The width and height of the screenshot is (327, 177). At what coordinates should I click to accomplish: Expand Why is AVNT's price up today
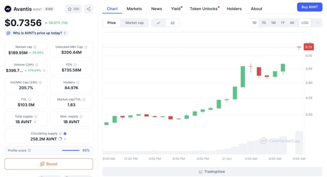pyautogui.click(x=37, y=33)
